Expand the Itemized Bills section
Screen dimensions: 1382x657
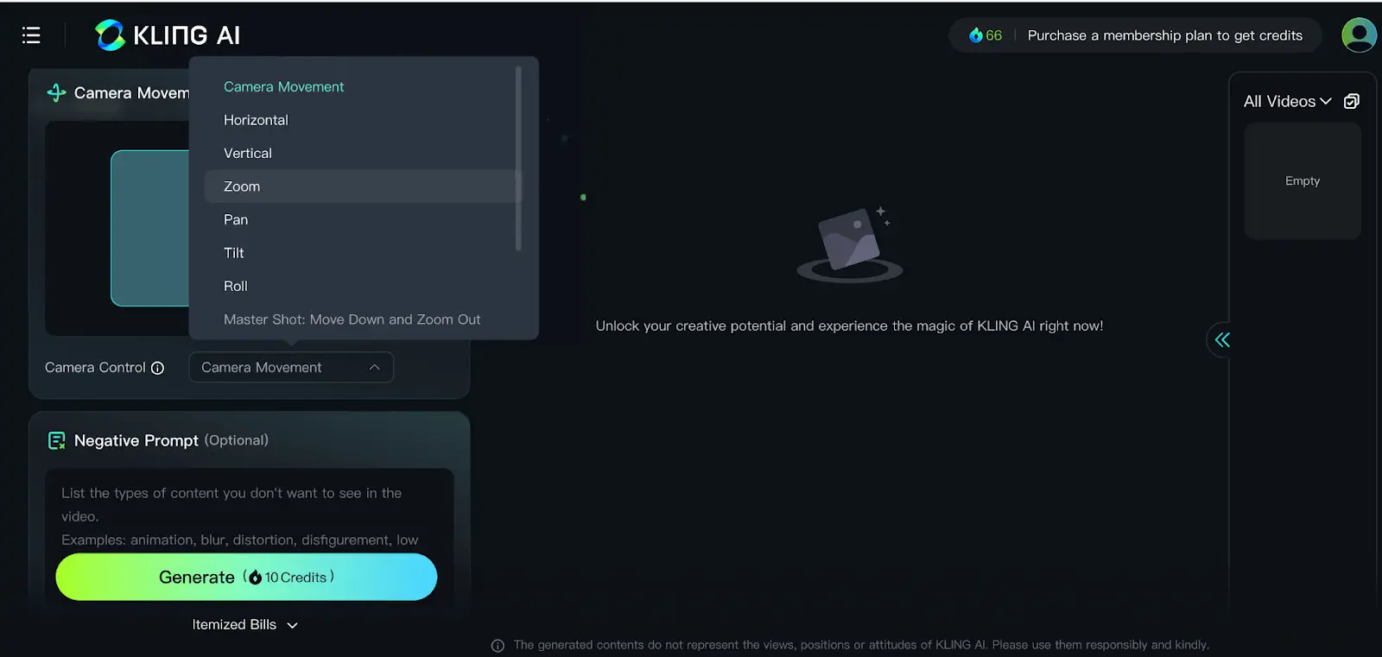245,624
